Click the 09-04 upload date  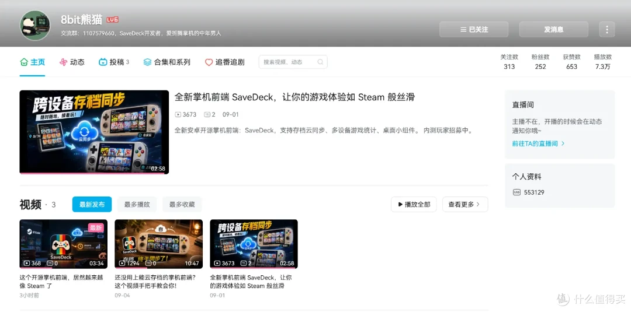[x=122, y=295]
